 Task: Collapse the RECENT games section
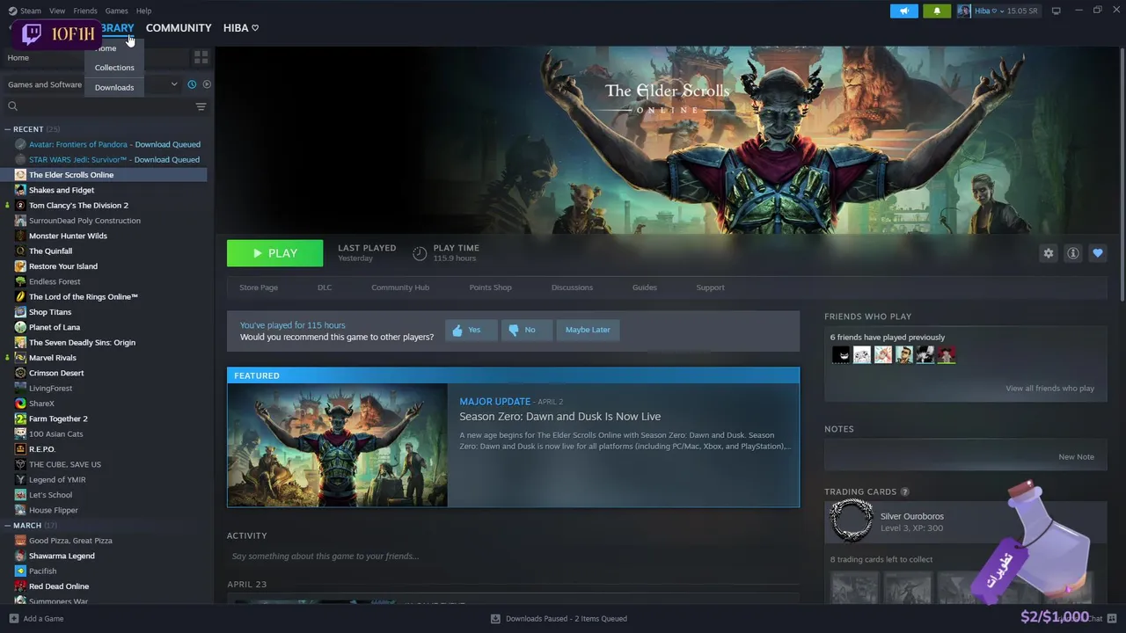[x=7, y=129]
